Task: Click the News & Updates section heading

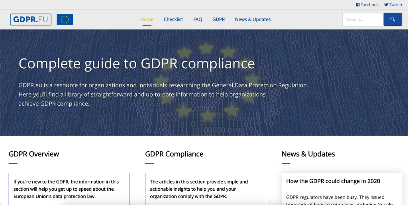Action: [308, 154]
